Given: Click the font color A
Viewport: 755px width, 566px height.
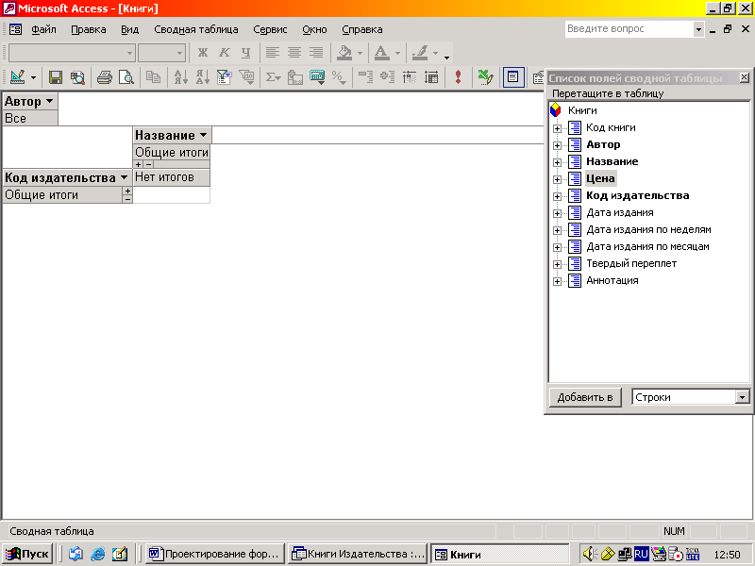Looking at the screenshot, I should 382,53.
